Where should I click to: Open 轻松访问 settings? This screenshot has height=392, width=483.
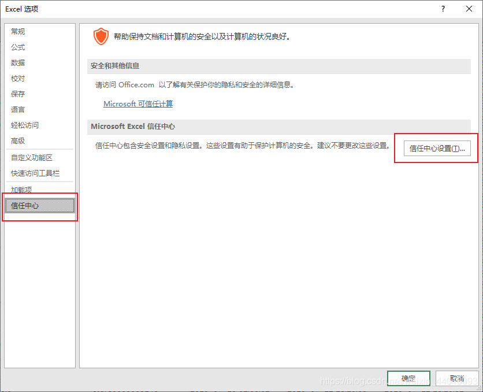coord(39,125)
